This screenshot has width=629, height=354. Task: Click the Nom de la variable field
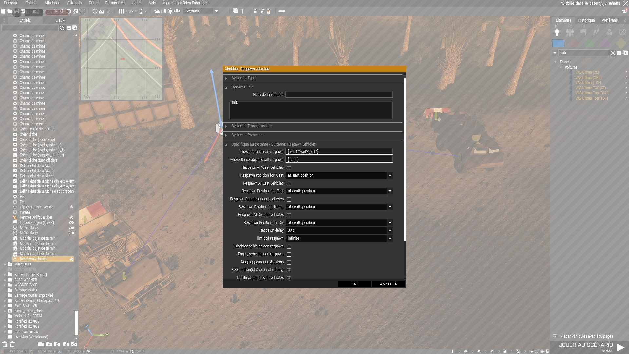(339, 95)
